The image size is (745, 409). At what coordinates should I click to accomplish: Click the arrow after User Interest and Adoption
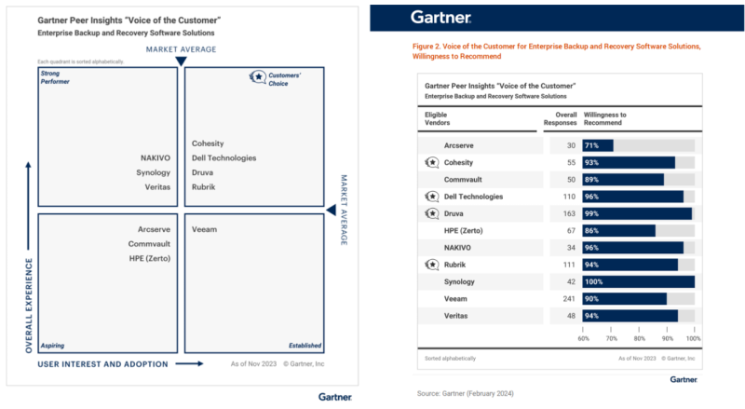(190, 364)
